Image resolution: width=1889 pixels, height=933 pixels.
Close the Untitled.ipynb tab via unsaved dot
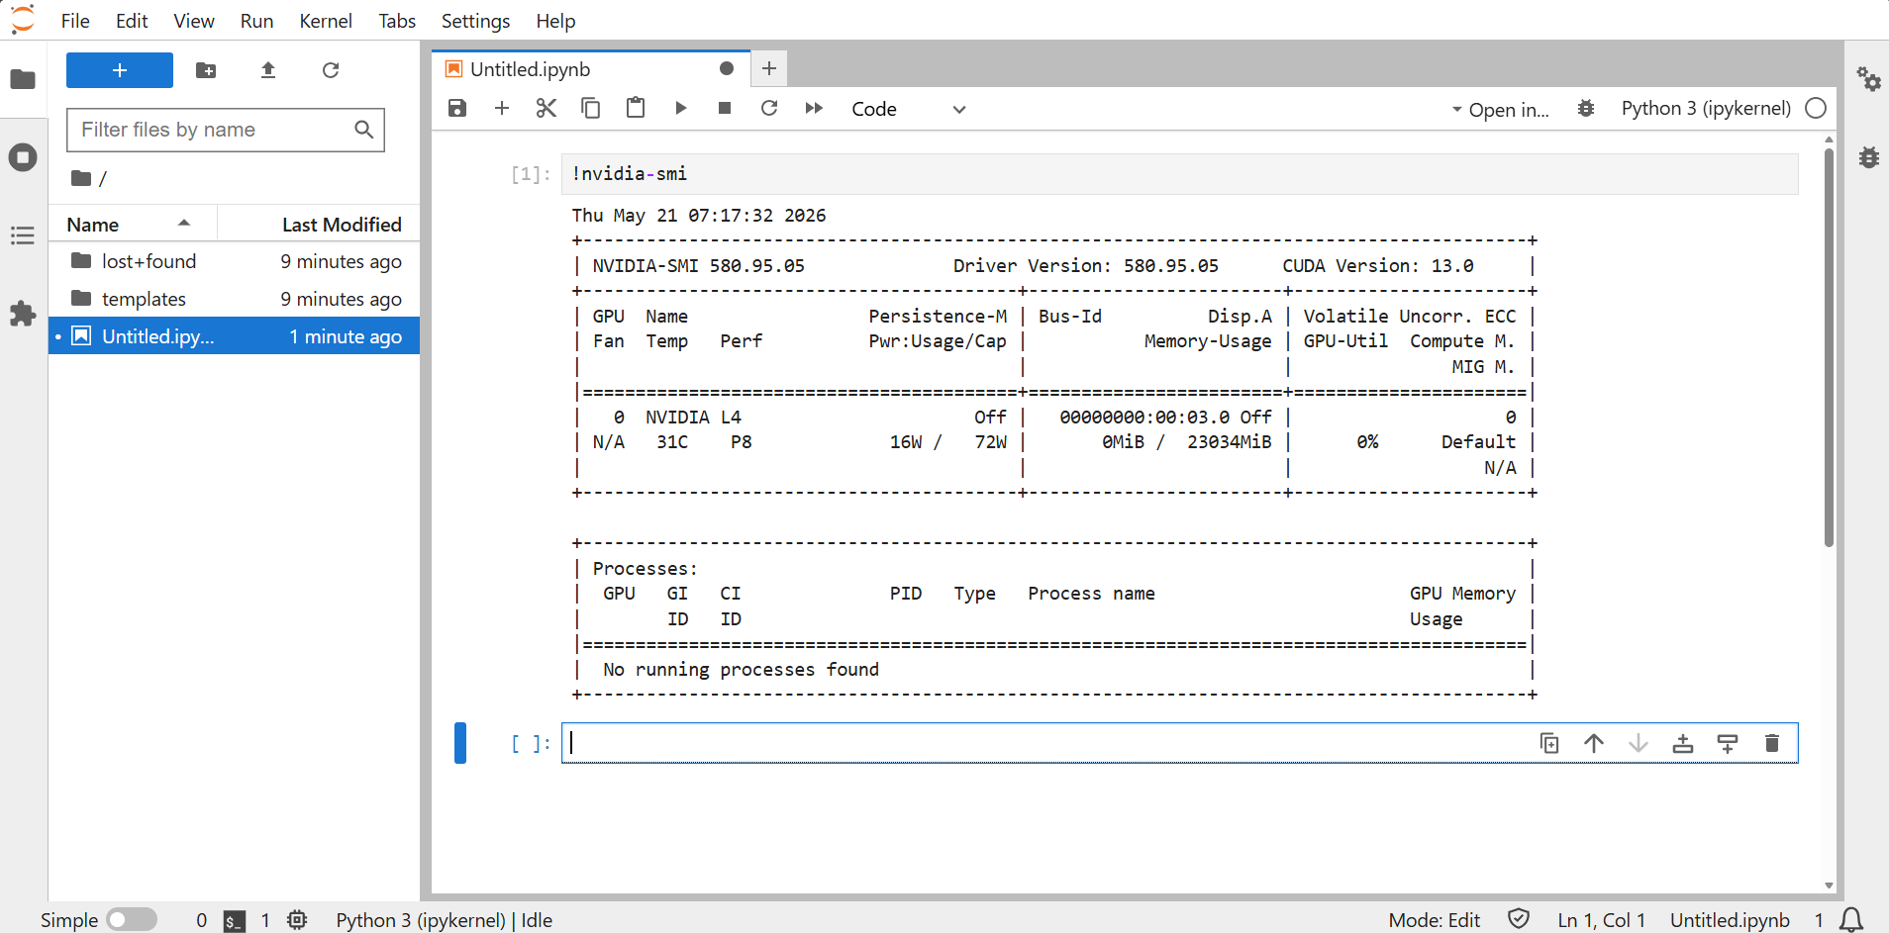coord(727,68)
